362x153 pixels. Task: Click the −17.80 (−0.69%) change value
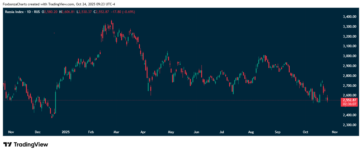click(x=123, y=12)
